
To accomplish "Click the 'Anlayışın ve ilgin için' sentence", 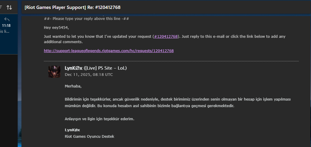I will [x=99, y=119].
